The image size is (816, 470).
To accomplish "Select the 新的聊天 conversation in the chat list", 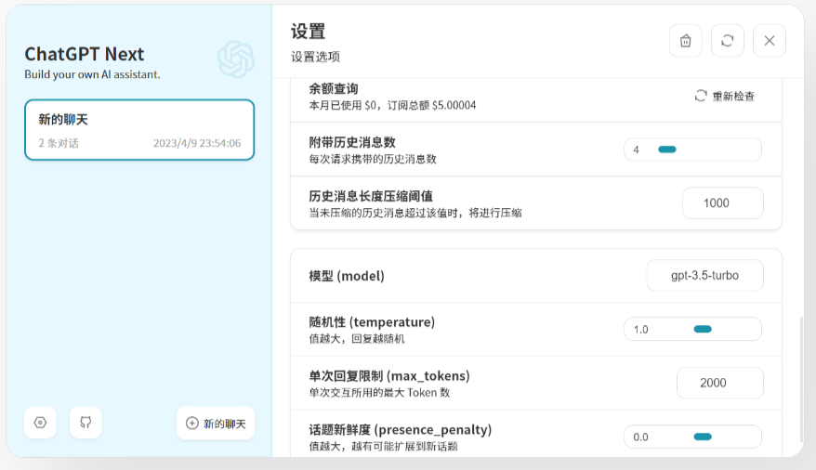I will coord(139,130).
